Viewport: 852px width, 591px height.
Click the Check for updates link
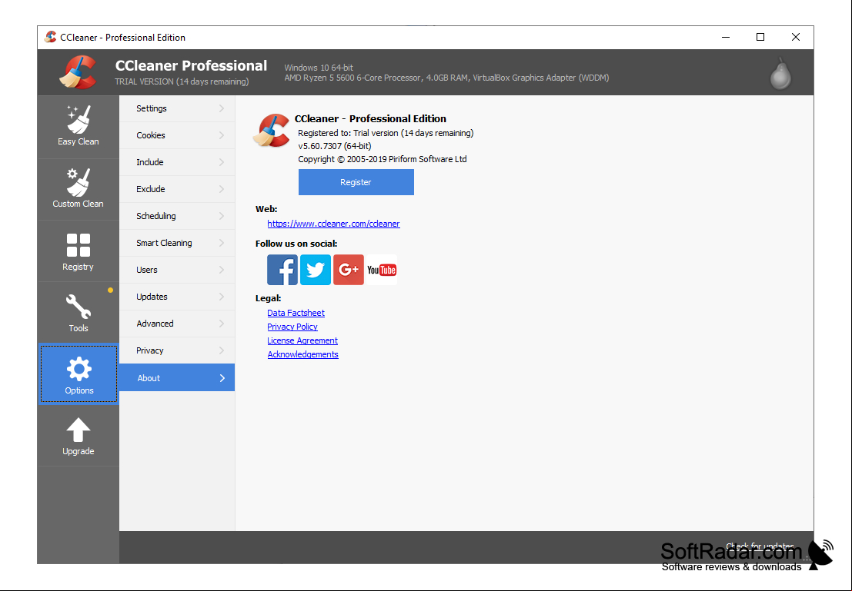[x=760, y=546]
